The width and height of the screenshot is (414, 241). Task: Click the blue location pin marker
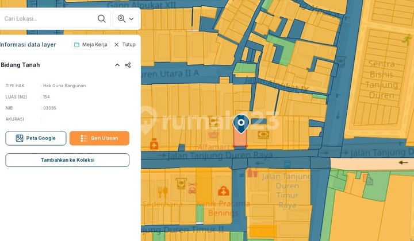click(241, 123)
